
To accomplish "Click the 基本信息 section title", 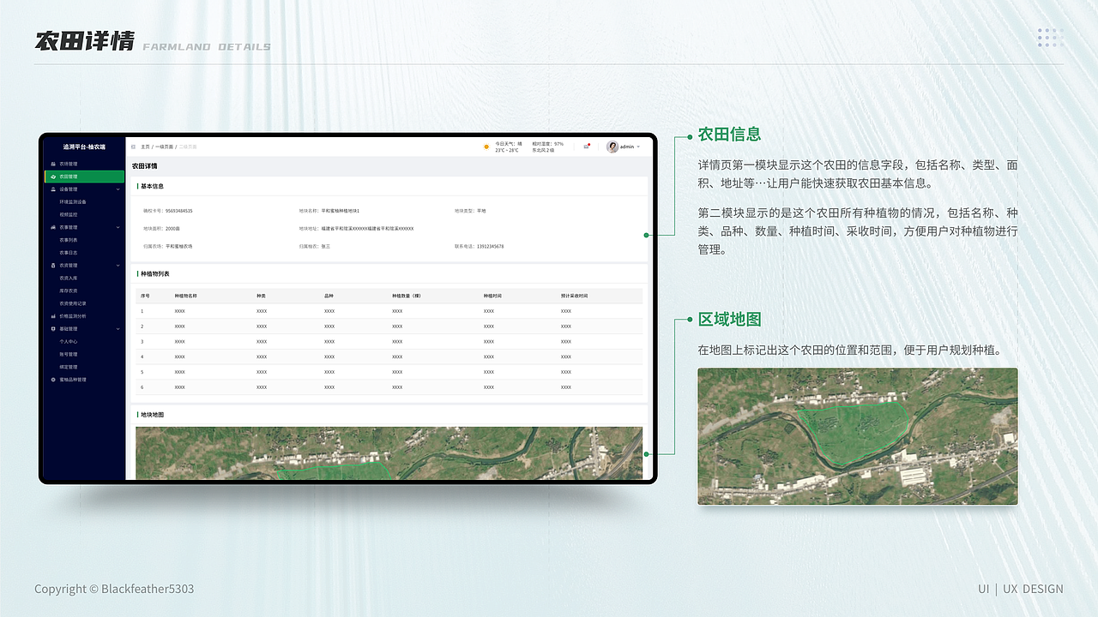I will tap(152, 186).
